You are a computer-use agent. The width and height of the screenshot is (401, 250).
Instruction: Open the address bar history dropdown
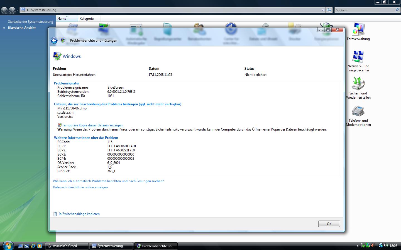[323, 10]
